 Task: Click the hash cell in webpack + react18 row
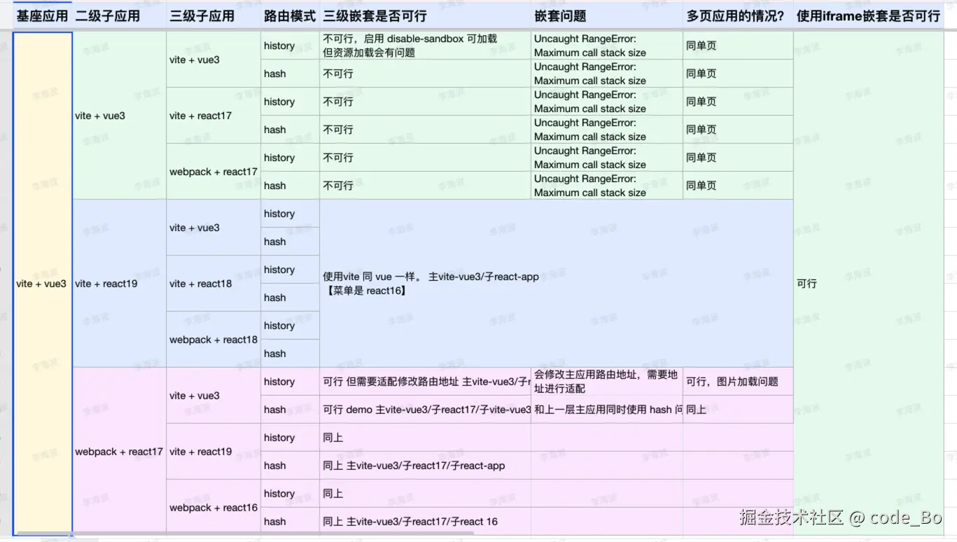coord(290,354)
